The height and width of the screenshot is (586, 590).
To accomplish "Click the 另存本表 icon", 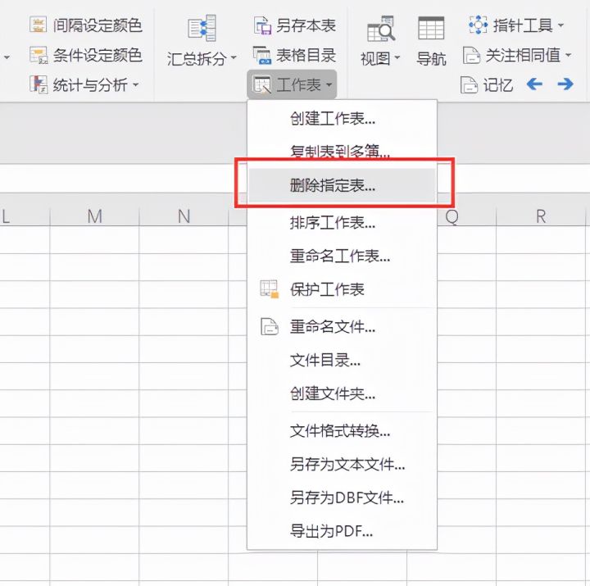I will (x=262, y=25).
